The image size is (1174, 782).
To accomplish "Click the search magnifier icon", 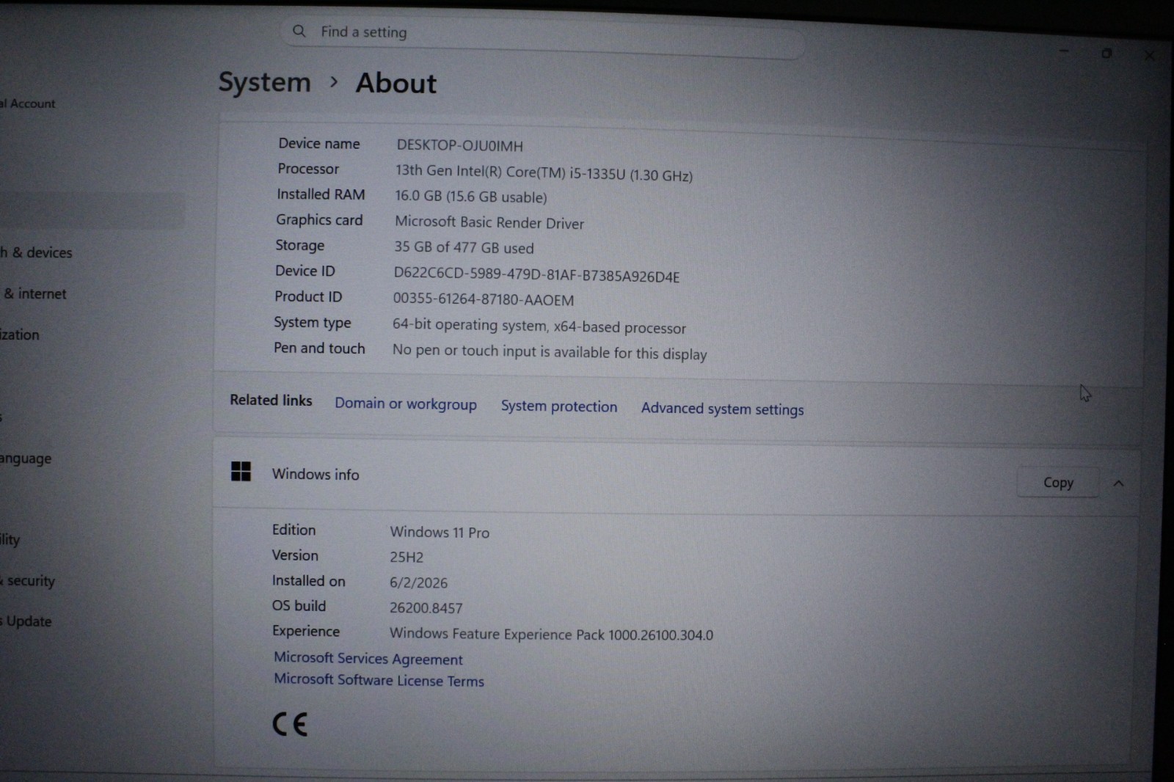I will point(299,31).
